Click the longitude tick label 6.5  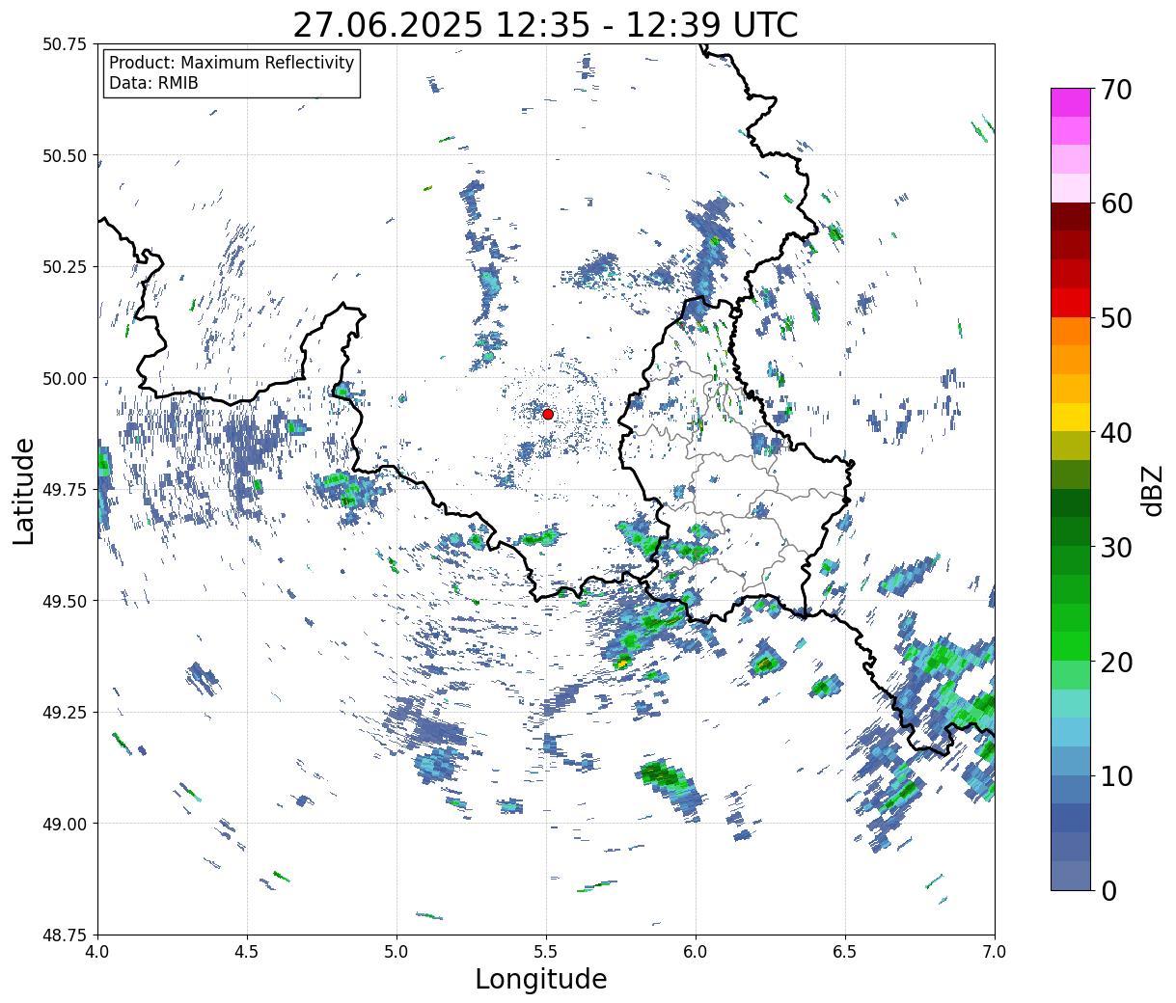(x=845, y=951)
